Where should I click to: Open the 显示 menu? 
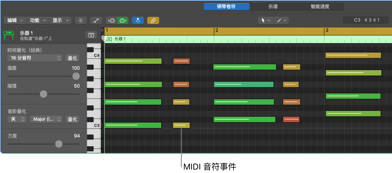tap(60, 20)
